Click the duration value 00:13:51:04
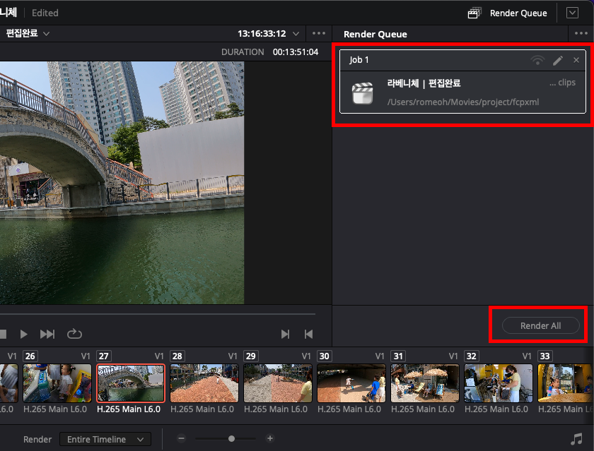 click(296, 52)
